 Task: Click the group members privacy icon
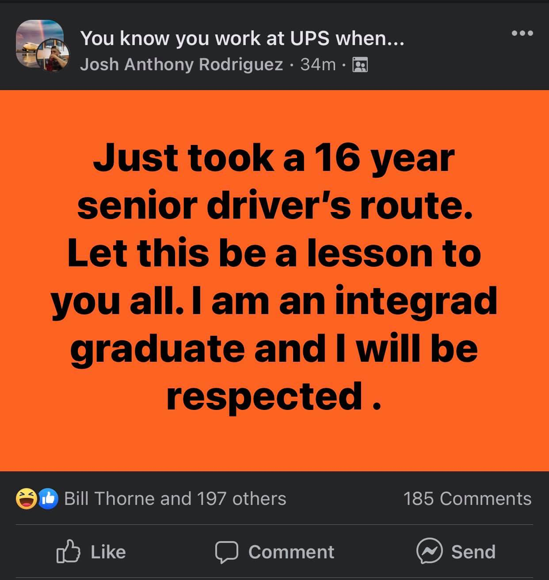coord(360,65)
